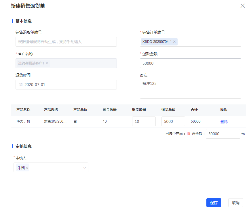251x210 pixels.
Task: Remove the 进销存测试客户1 customer tag
Action: pos(47,63)
